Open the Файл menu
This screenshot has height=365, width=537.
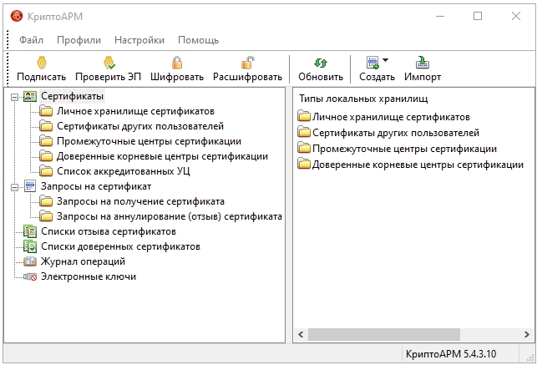point(31,40)
